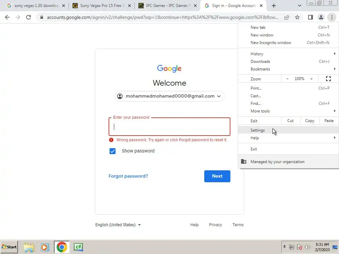The image size is (339, 254).
Task: Expand the More tools submenu
Action: coord(288,111)
